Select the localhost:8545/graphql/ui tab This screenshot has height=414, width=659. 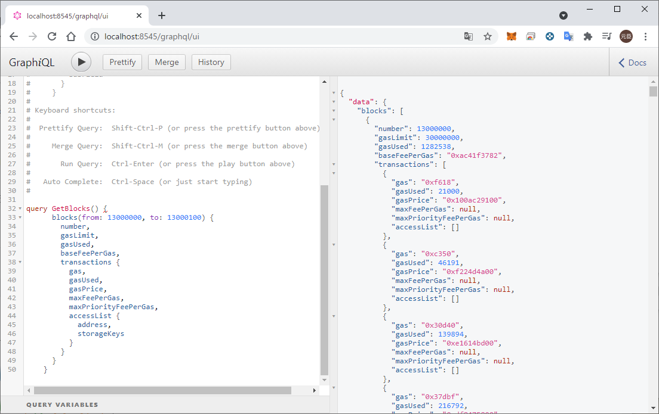[77, 15]
